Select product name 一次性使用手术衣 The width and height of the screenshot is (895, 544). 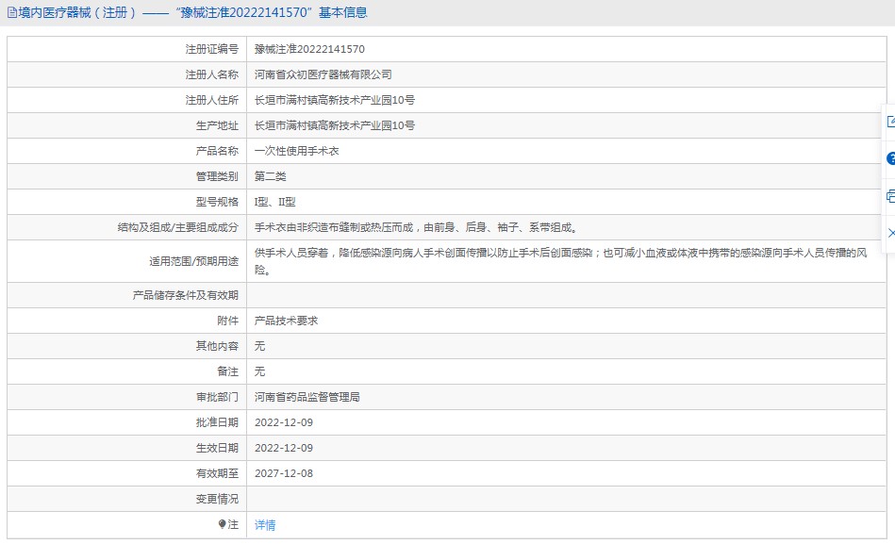click(297, 151)
